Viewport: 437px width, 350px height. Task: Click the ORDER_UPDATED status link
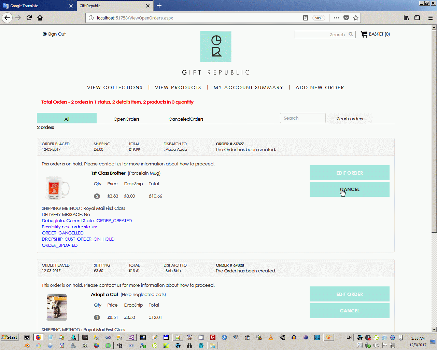click(x=59, y=245)
